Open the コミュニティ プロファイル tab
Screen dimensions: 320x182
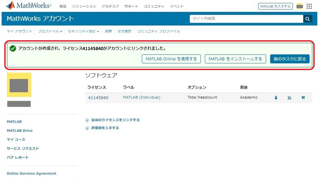coord(159,31)
